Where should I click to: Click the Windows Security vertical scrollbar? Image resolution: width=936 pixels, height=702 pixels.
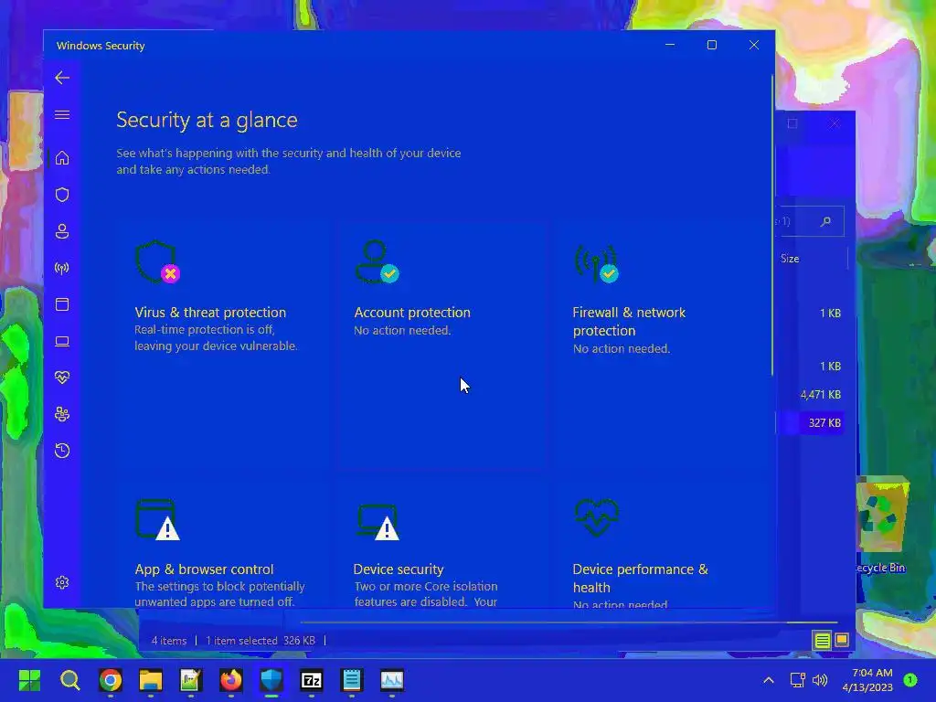point(772,226)
